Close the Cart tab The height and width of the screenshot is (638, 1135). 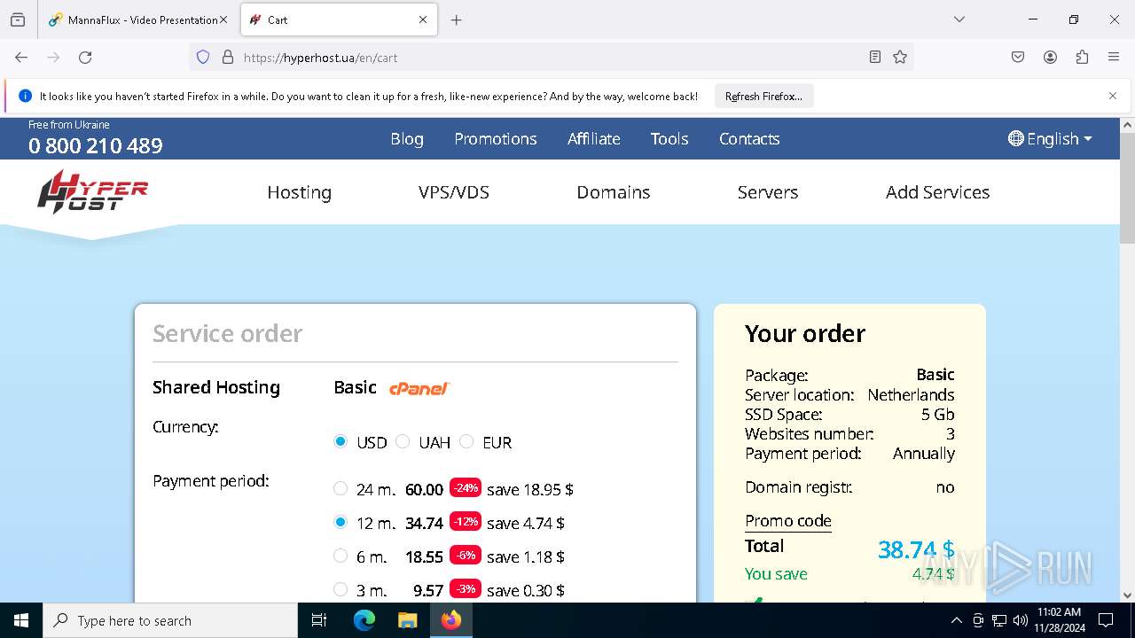pyautogui.click(x=423, y=19)
